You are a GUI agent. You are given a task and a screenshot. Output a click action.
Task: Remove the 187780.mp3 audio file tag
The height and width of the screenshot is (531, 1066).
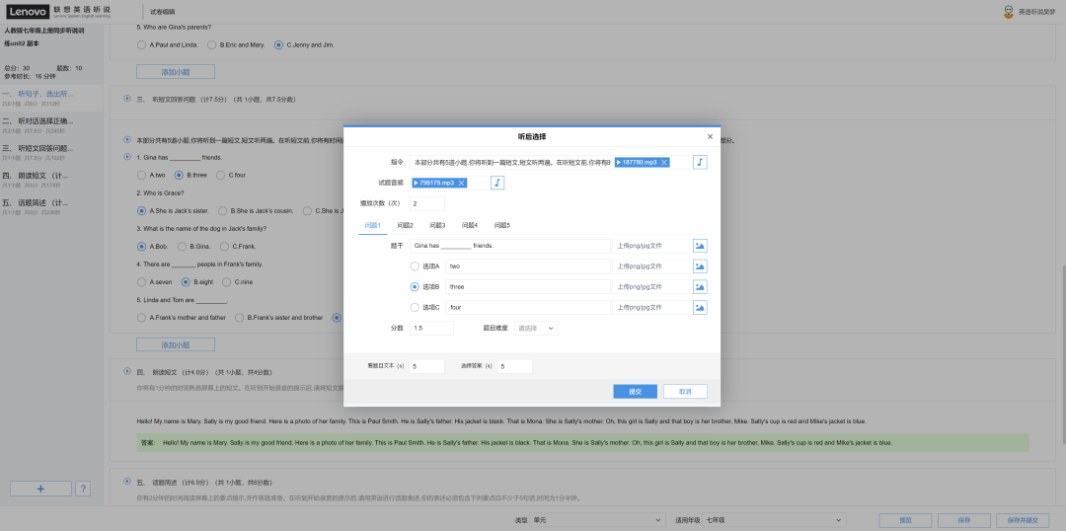click(x=664, y=162)
